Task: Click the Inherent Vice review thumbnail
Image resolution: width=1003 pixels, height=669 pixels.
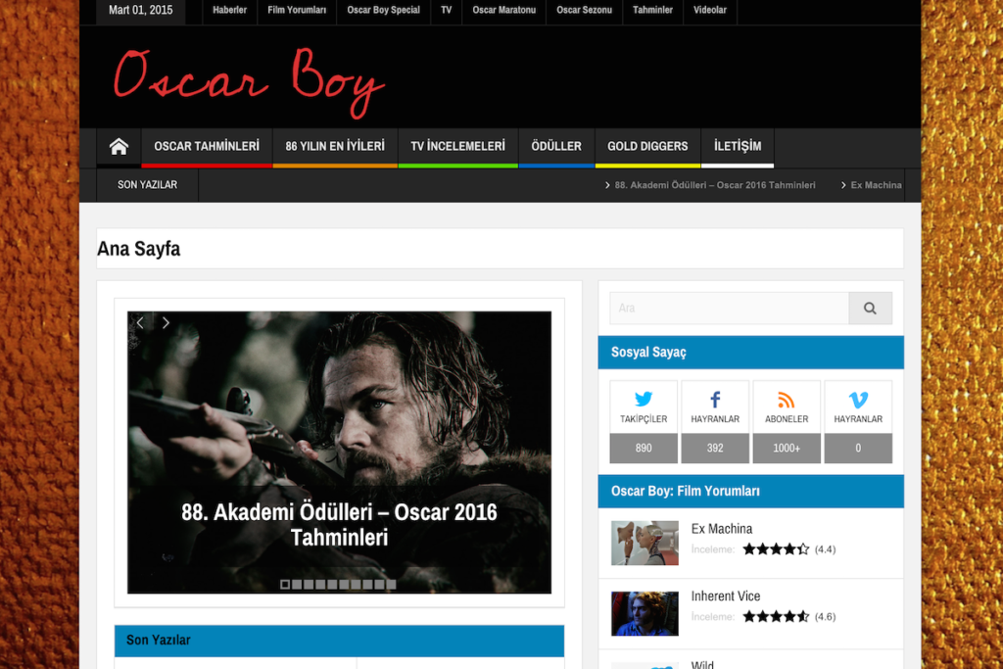Action: (x=645, y=613)
